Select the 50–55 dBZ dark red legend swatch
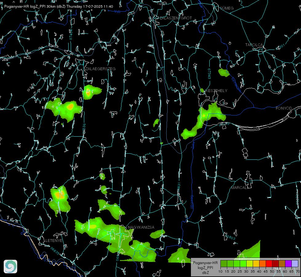Screen dimensions: 301x277 [275, 263]
